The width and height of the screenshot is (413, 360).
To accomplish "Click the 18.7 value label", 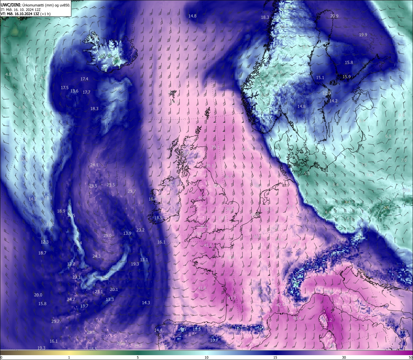I will click(x=42, y=253).
